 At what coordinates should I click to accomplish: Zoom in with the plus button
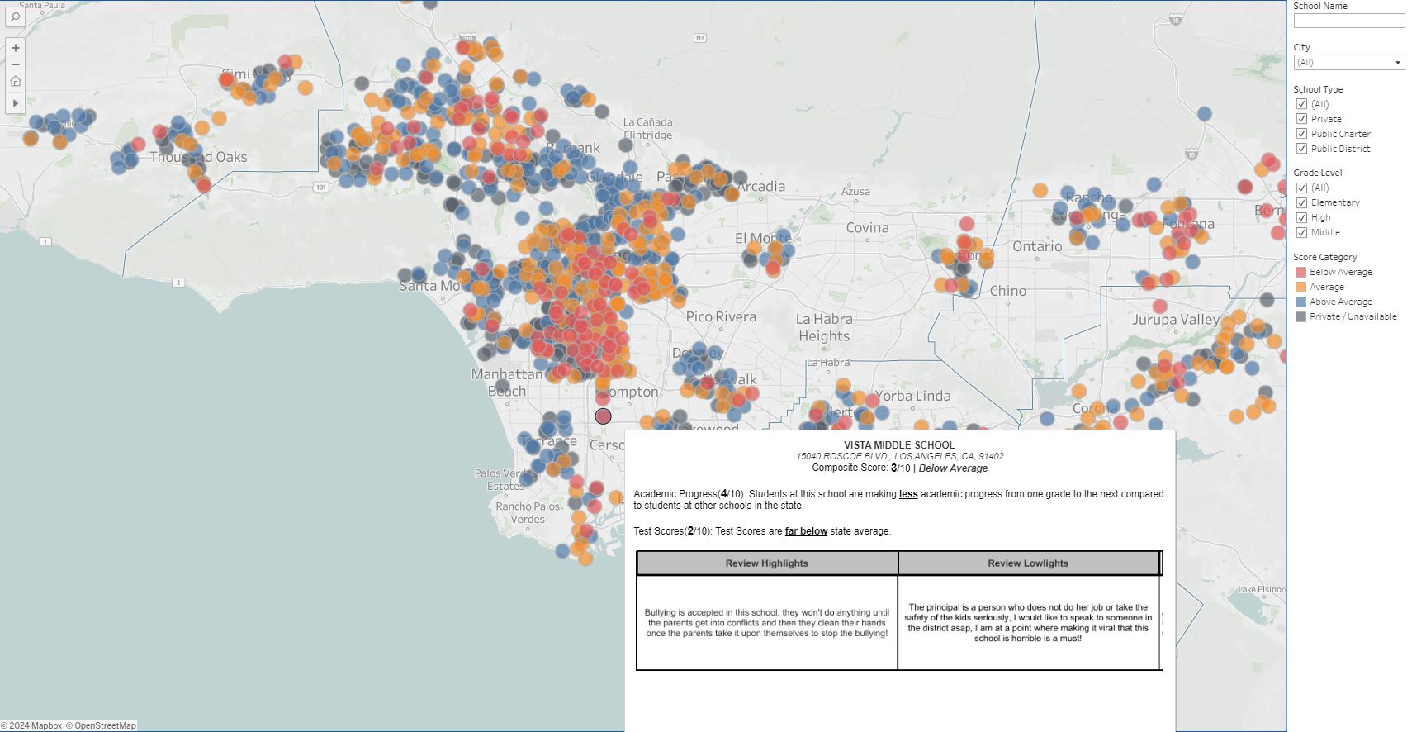15,48
